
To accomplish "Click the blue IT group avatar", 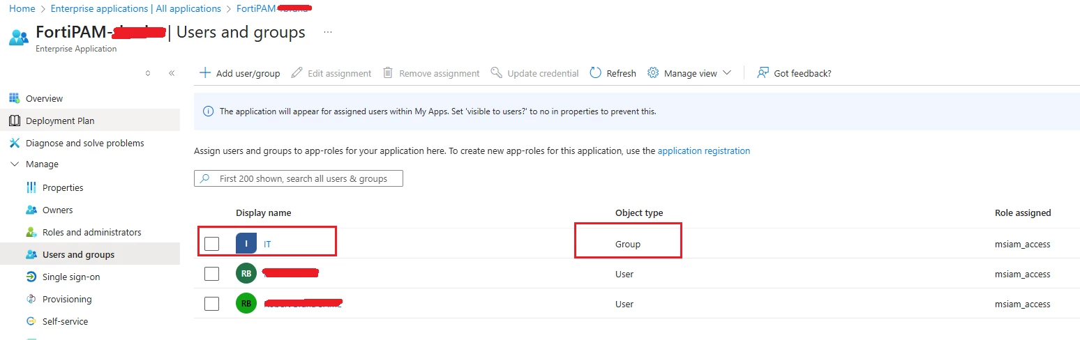I will click(246, 244).
